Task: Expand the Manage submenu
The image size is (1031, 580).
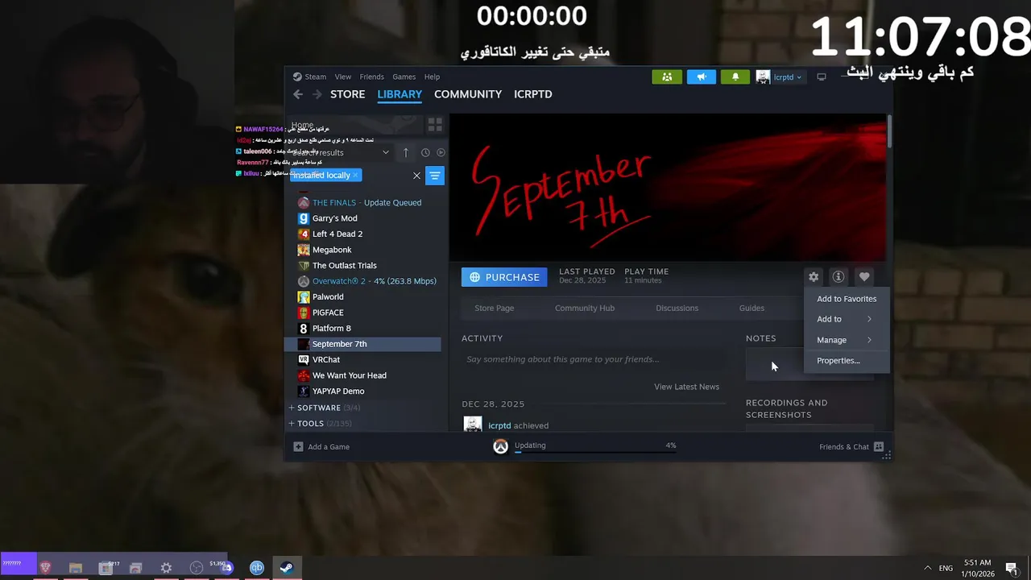Action: tap(847, 340)
